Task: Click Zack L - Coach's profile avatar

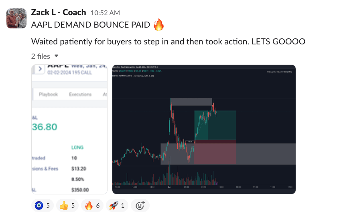Action: click(17, 18)
